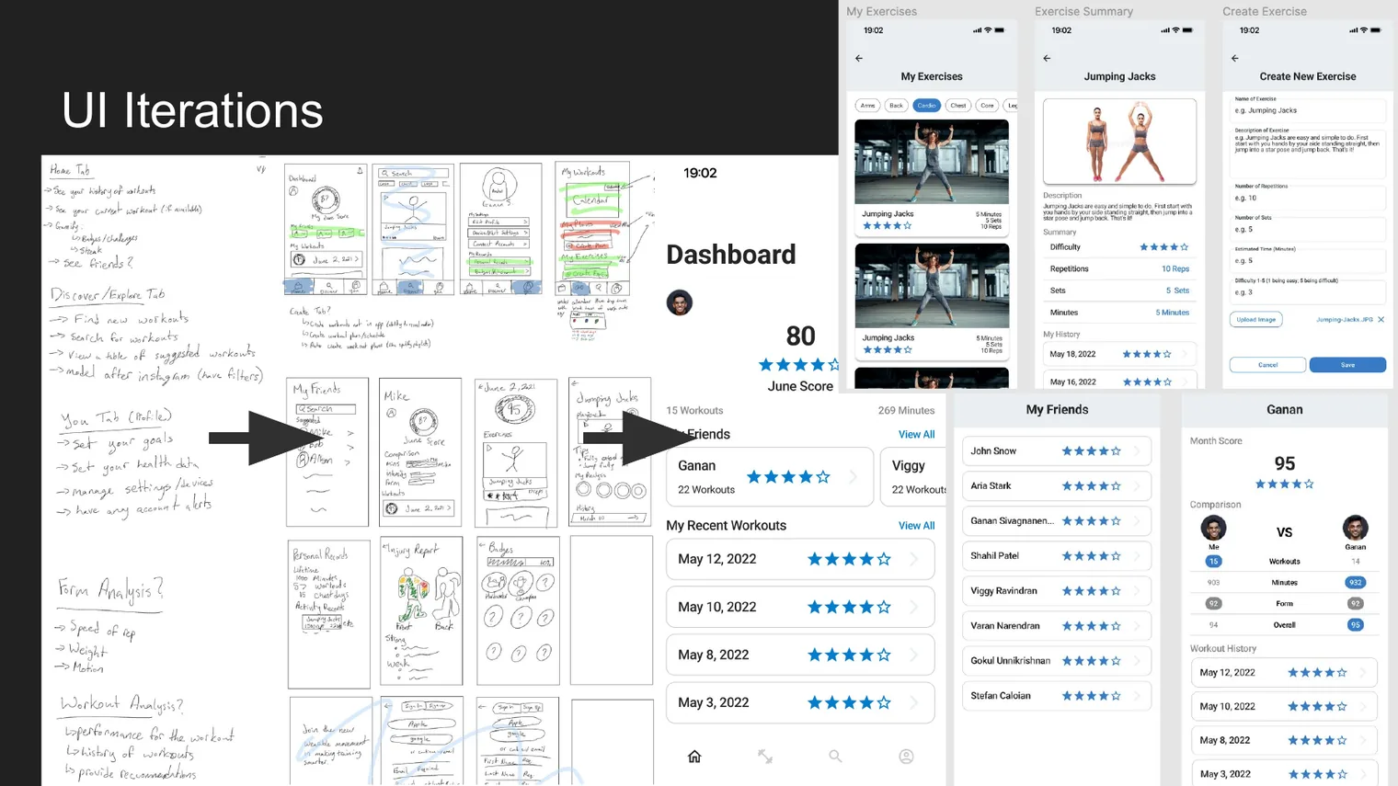Click the Estimated Time (Minutes) field
Screen dimensions: 1398x786
click(x=1308, y=260)
